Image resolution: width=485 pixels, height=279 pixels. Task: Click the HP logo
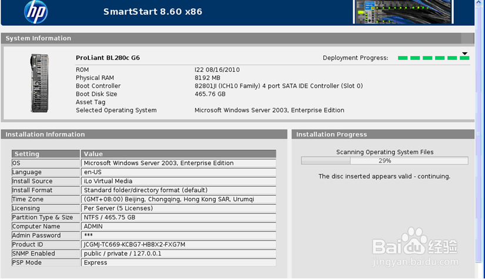[x=36, y=12]
